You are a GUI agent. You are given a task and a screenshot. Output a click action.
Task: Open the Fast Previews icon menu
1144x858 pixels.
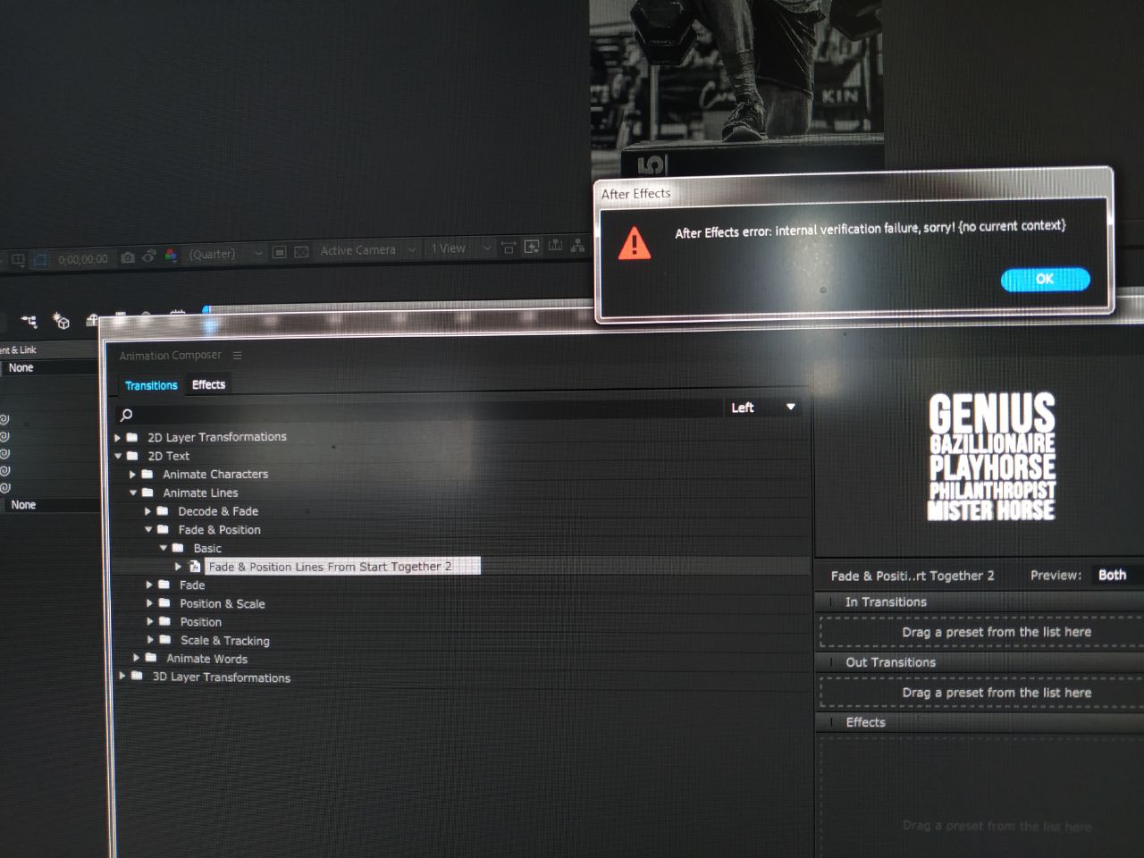click(532, 247)
